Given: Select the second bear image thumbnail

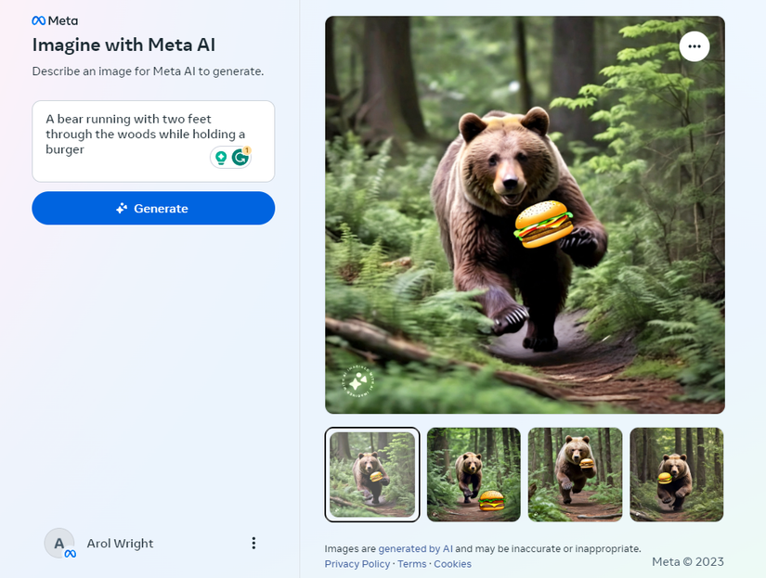Looking at the screenshot, I should (x=474, y=473).
